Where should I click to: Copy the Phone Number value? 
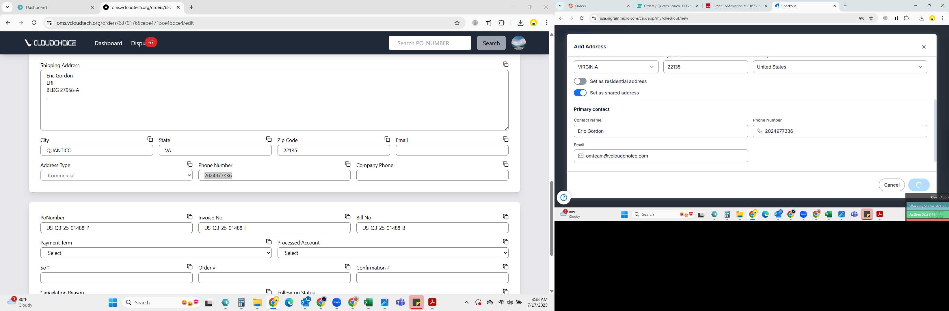pos(347,164)
